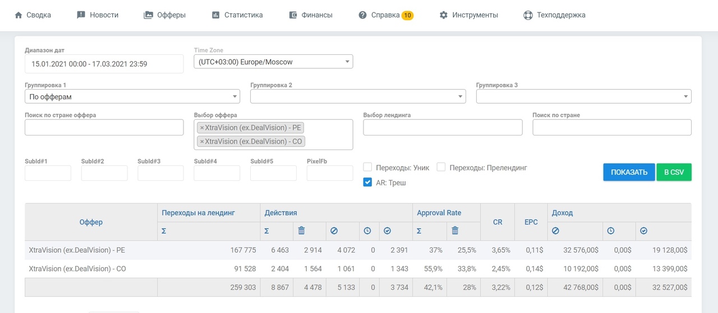Click the clock icon under Доход
The width and height of the screenshot is (718, 313).
pyautogui.click(x=611, y=231)
